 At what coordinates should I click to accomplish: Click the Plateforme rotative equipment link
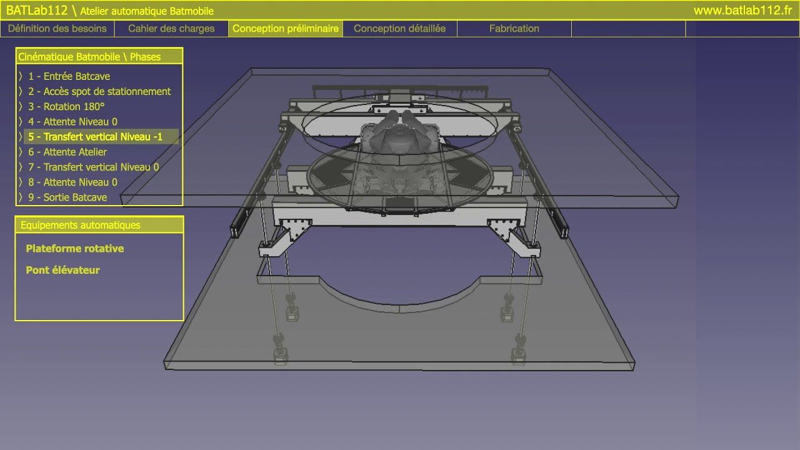click(x=75, y=249)
